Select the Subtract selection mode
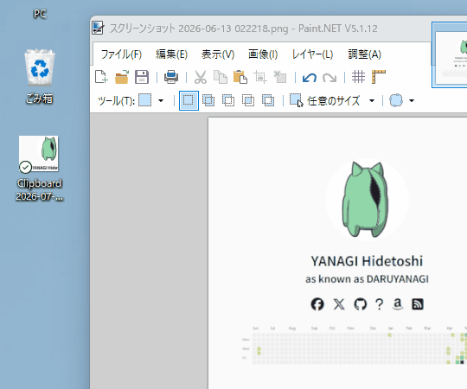This screenshot has height=389, width=467. [x=228, y=100]
